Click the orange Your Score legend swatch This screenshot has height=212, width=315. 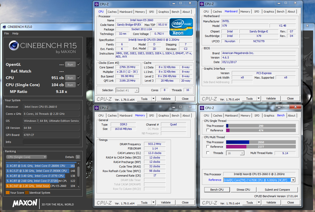click(x=8, y=193)
